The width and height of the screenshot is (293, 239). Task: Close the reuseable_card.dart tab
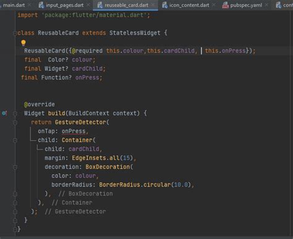pyautogui.click(x=153, y=4)
